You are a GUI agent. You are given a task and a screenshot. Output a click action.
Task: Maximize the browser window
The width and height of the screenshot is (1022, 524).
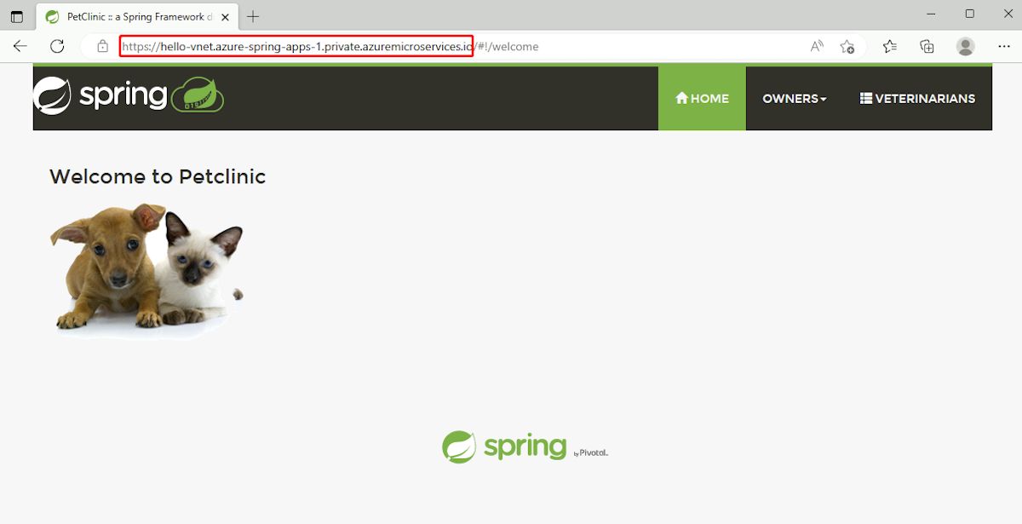(x=969, y=14)
